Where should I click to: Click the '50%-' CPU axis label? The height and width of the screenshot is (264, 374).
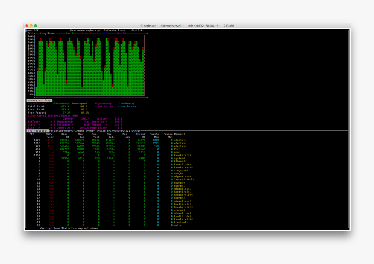click(31, 67)
